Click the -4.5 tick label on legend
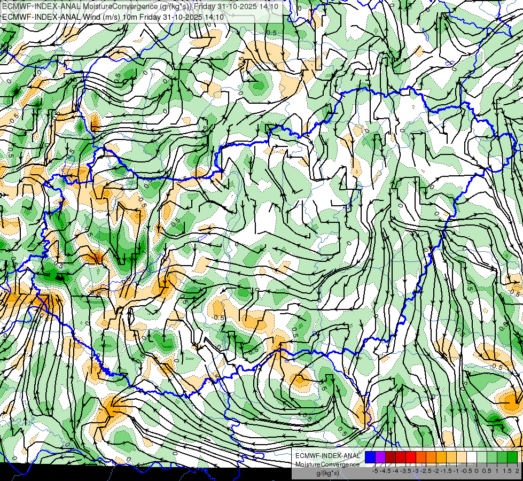The width and height of the screenshot is (523, 481). click(385, 471)
